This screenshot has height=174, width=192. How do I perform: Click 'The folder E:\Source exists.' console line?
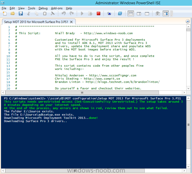pos(29,111)
